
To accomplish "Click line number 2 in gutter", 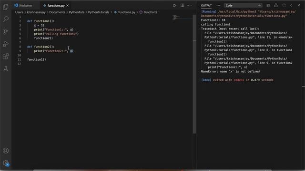I will [20, 21].
